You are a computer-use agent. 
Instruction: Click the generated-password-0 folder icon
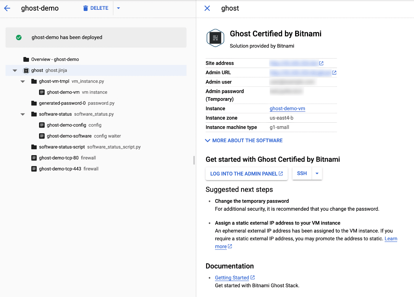point(34,103)
